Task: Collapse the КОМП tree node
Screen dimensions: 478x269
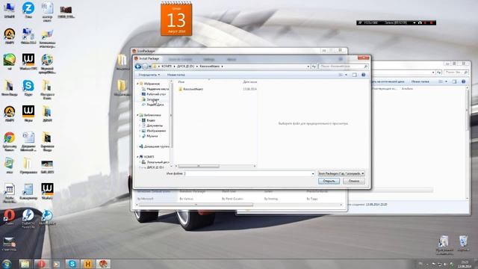Action: tap(137, 157)
